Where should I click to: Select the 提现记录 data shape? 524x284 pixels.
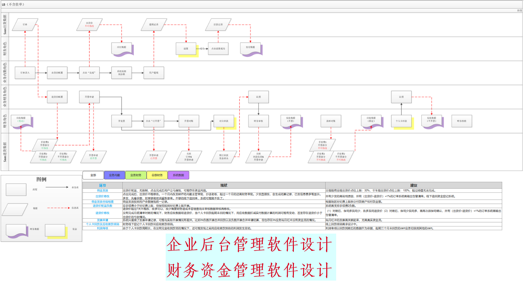(154, 25)
